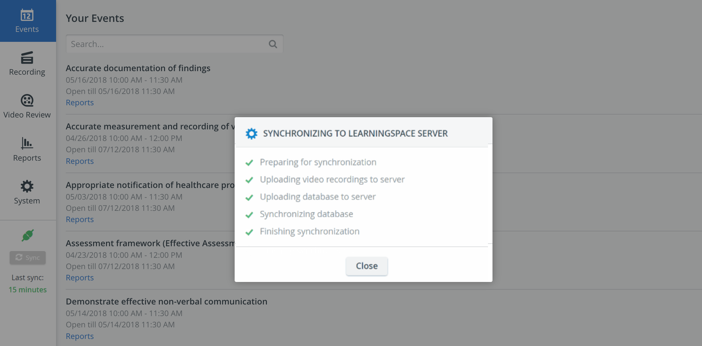The height and width of the screenshot is (346, 702).
Task: Select the Recording clapperboard icon
Action: [27, 58]
